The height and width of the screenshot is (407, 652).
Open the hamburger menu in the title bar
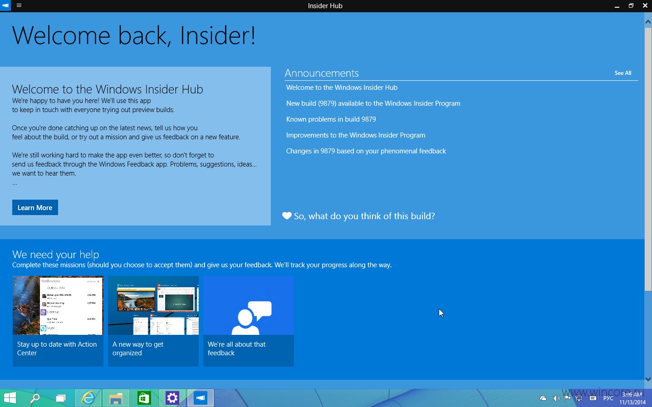pyautogui.click(x=19, y=5)
